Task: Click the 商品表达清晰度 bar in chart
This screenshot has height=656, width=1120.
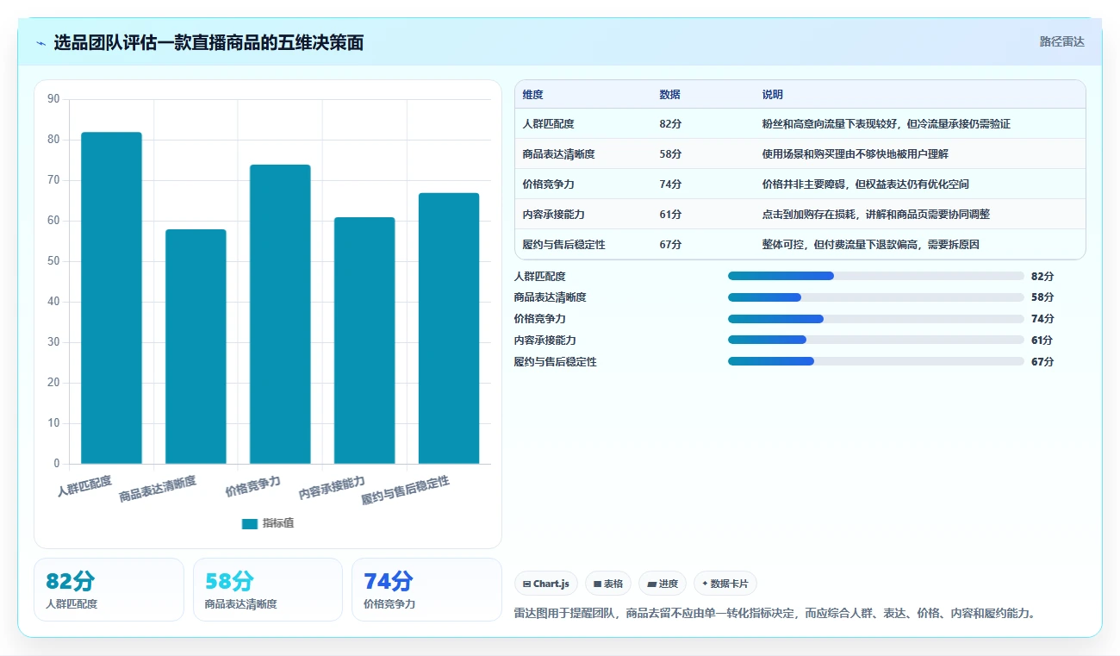Action: (196, 347)
